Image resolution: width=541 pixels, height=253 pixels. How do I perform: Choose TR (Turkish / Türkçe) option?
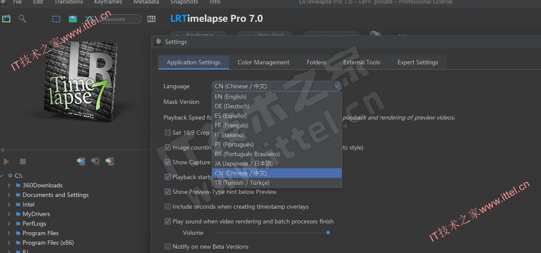(277, 183)
